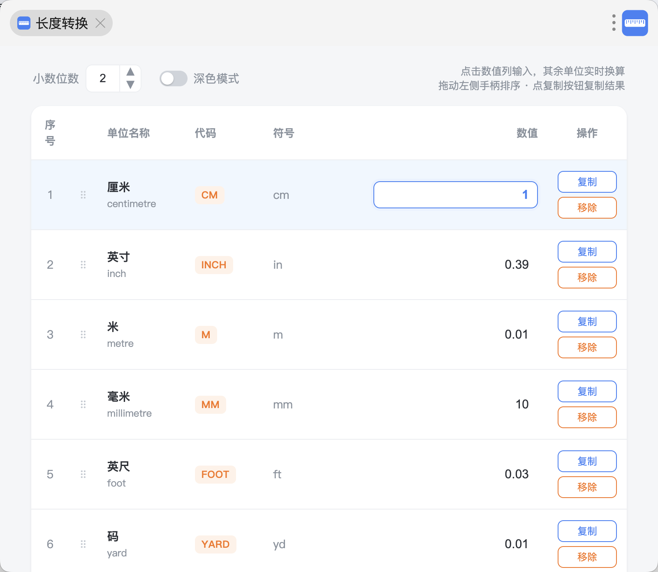Click the INCH code badge
This screenshot has width=658, height=572.
pos(214,265)
